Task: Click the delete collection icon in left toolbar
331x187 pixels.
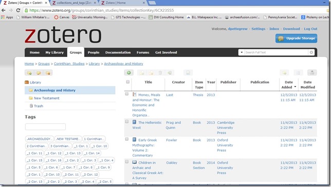Action: point(48,73)
